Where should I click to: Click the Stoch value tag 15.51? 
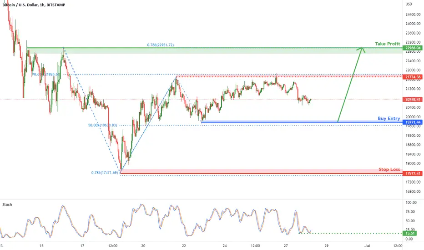click(410, 233)
